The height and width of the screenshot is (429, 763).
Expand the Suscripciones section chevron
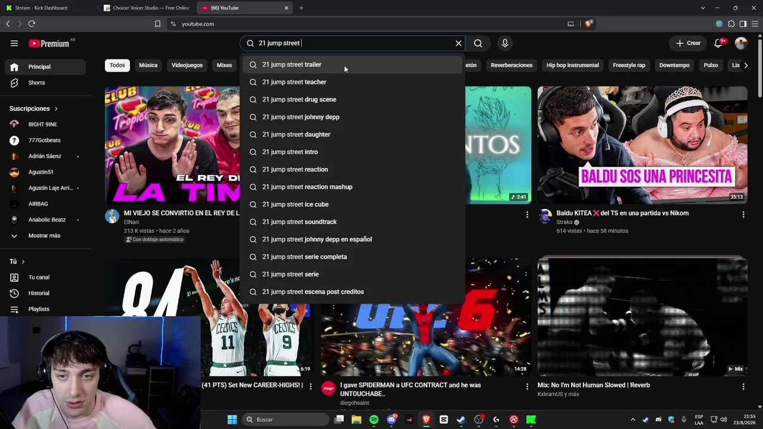56,109
